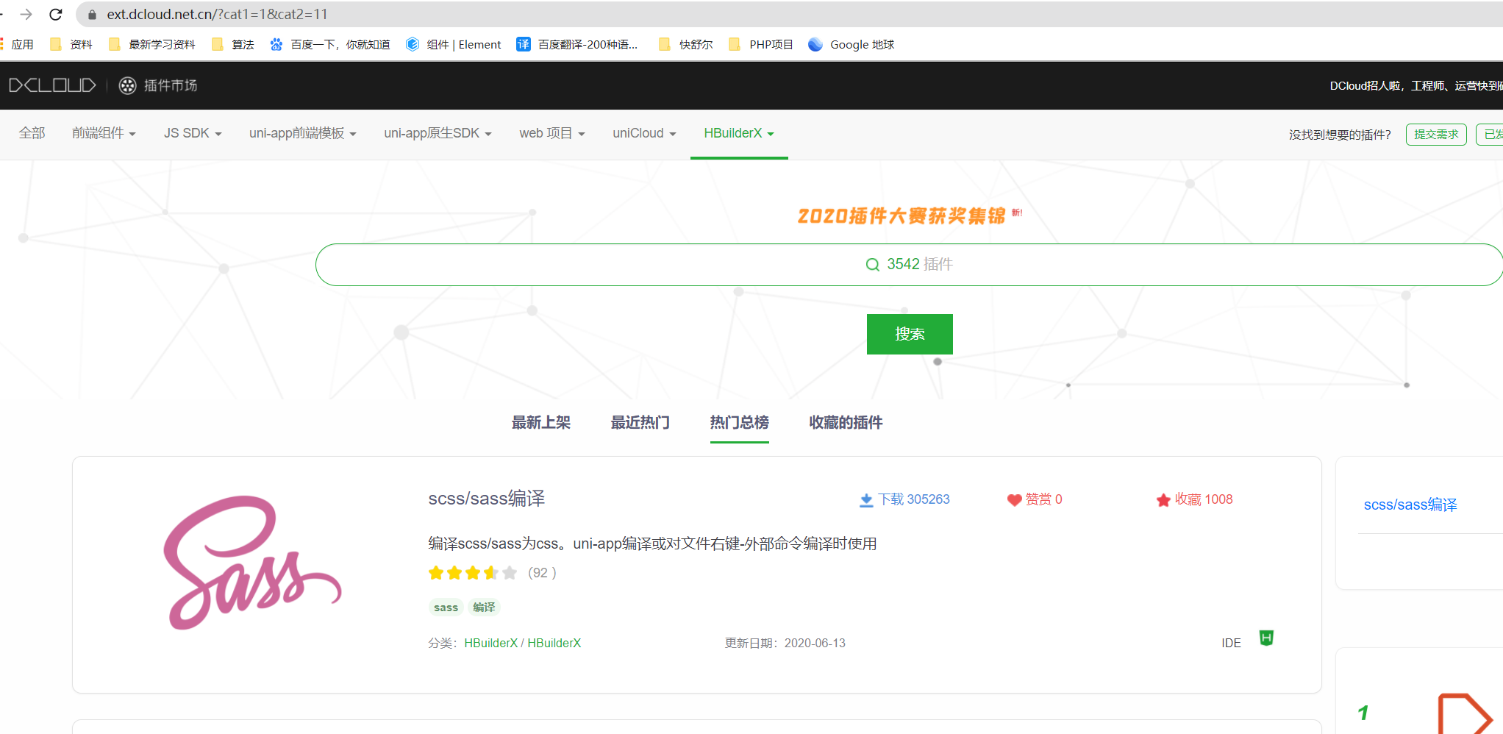The height and width of the screenshot is (734, 1503).
Task: Click the DCloud logo
Action: [x=52, y=85]
